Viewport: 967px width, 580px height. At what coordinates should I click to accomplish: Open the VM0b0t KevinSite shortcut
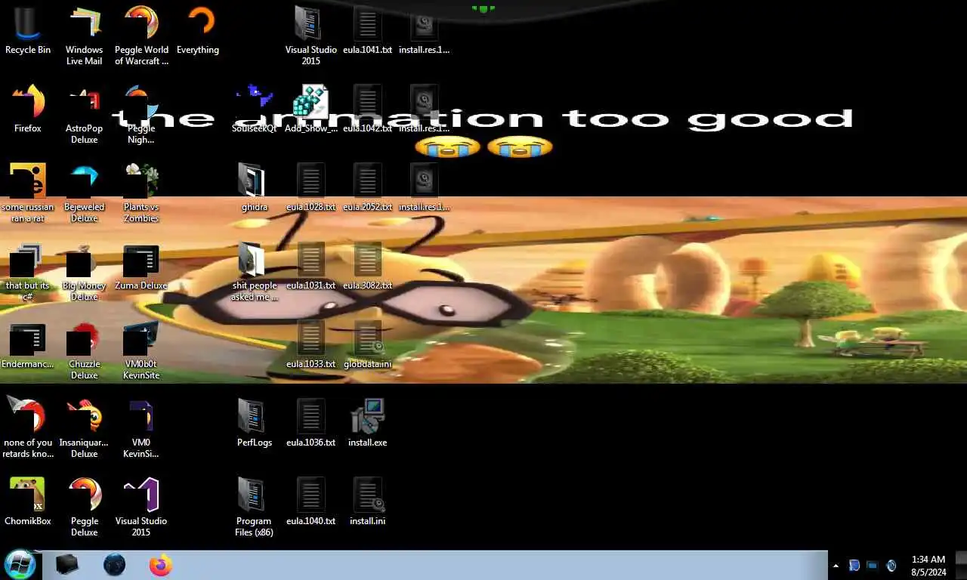click(141, 350)
